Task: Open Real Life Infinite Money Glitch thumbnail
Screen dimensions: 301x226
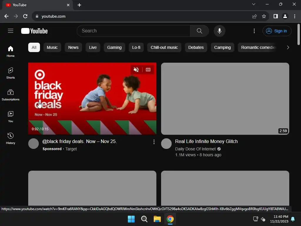Action: pyautogui.click(x=225, y=99)
